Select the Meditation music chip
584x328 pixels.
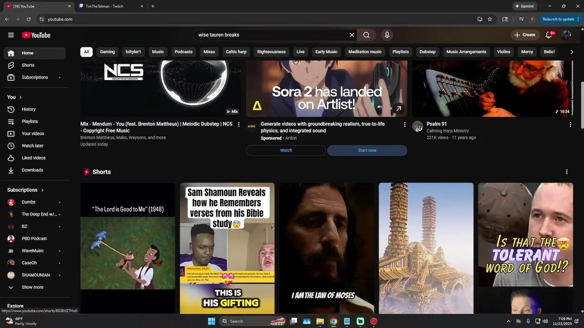(x=365, y=52)
